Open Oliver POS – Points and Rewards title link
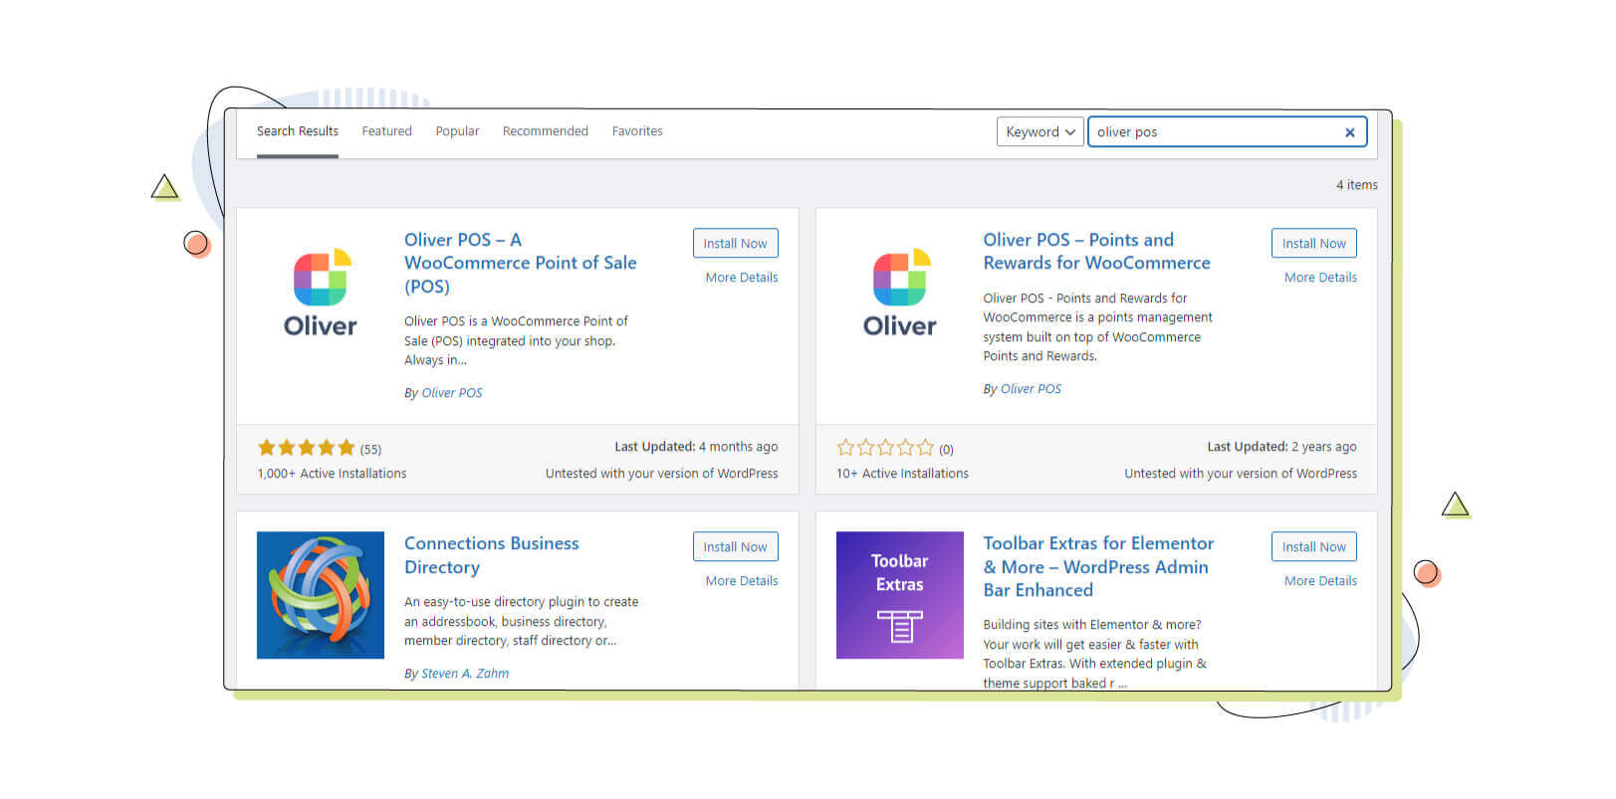The image size is (1616, 799). point(1096,251)
